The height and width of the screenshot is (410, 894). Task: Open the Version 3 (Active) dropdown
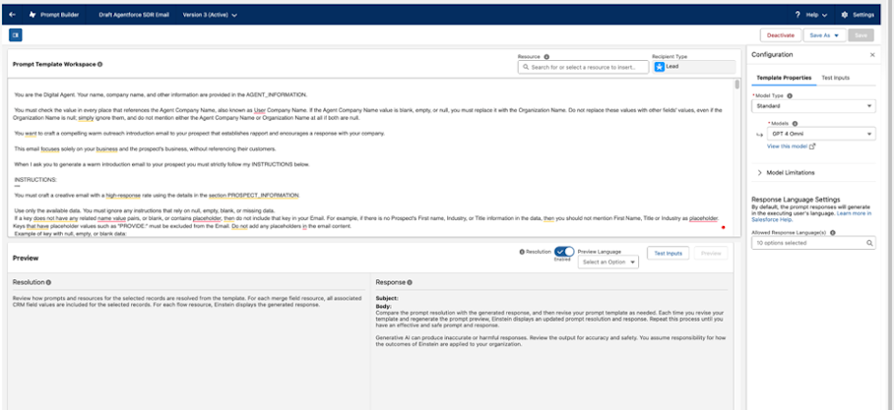click(210, 15)
